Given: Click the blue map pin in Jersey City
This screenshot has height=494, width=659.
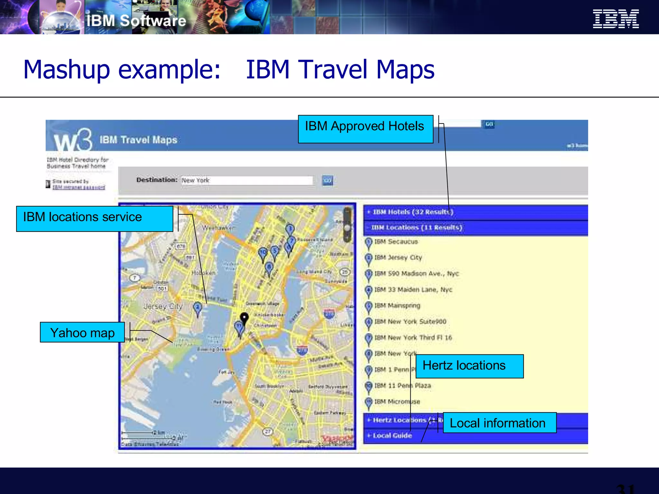Looking at the screenshot, I should (198, 309).
